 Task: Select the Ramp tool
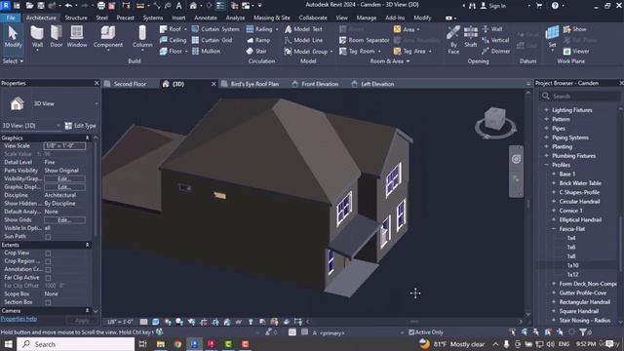click(257, 40)
